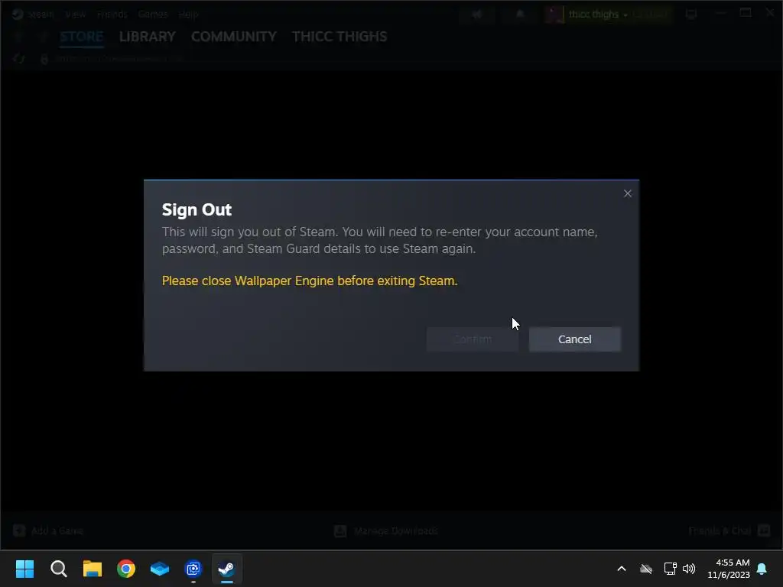Viewport: 783px width, 587px height.
Task: Click the user avatar thumbnail
Action: click(554, 15)
